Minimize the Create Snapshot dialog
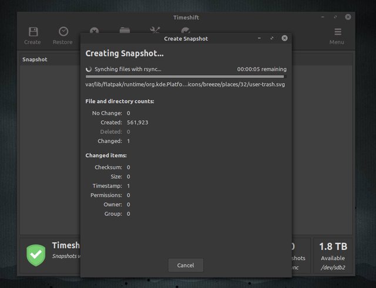376x288 pixels. (x=259, y=38)
